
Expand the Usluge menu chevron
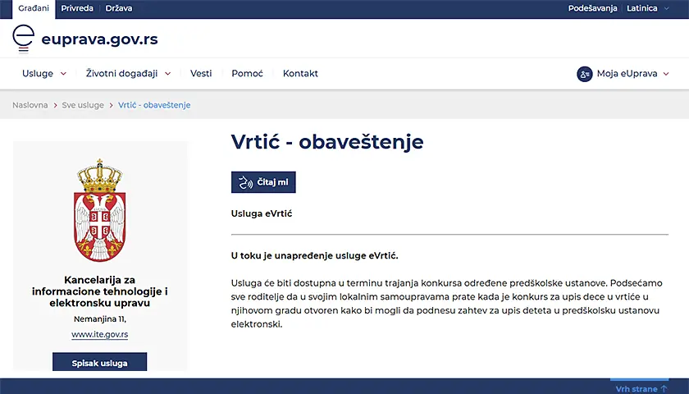pos(63,74)
